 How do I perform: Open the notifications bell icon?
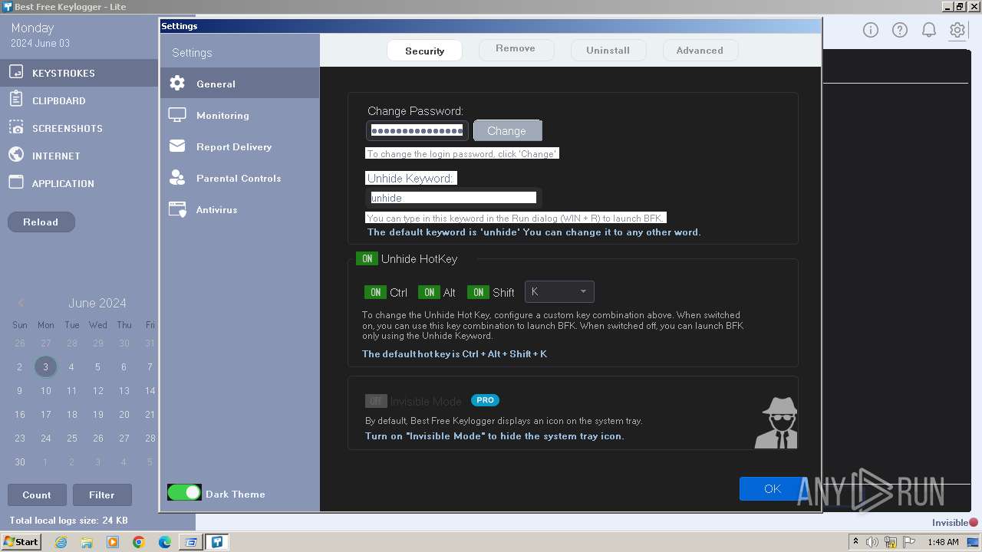(928, 30)
